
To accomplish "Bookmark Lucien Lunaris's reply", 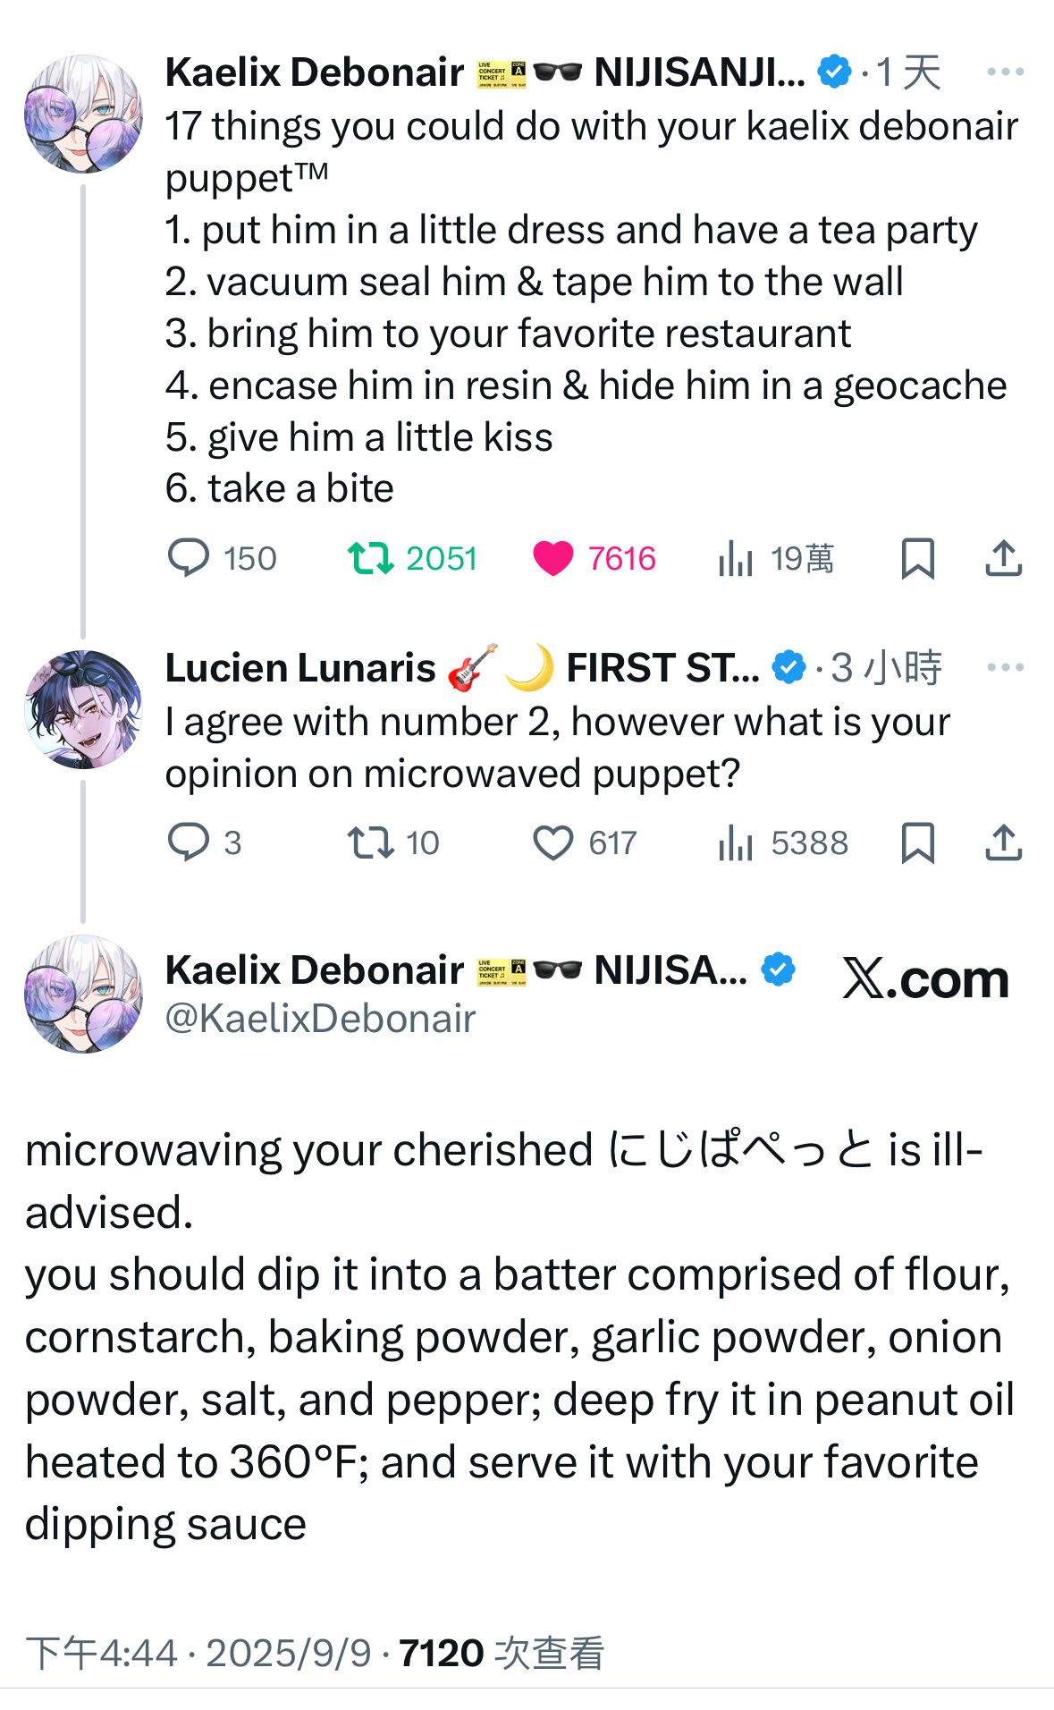I will (x=917, y=842).
